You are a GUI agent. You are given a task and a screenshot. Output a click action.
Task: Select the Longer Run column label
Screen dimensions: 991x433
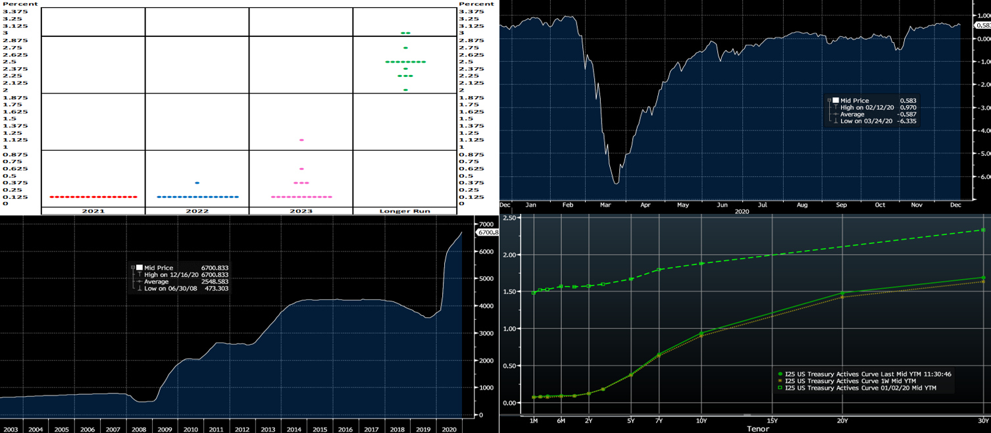[405, 211]
